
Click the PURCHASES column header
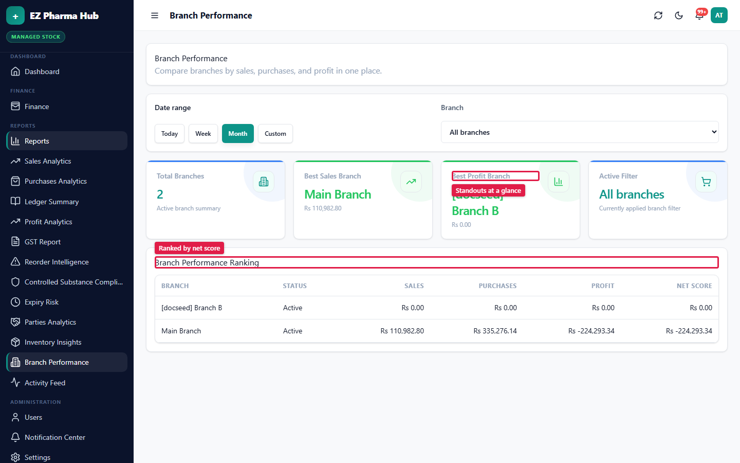[498, 286]
